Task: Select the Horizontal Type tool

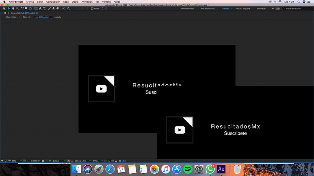Action: 44,8
